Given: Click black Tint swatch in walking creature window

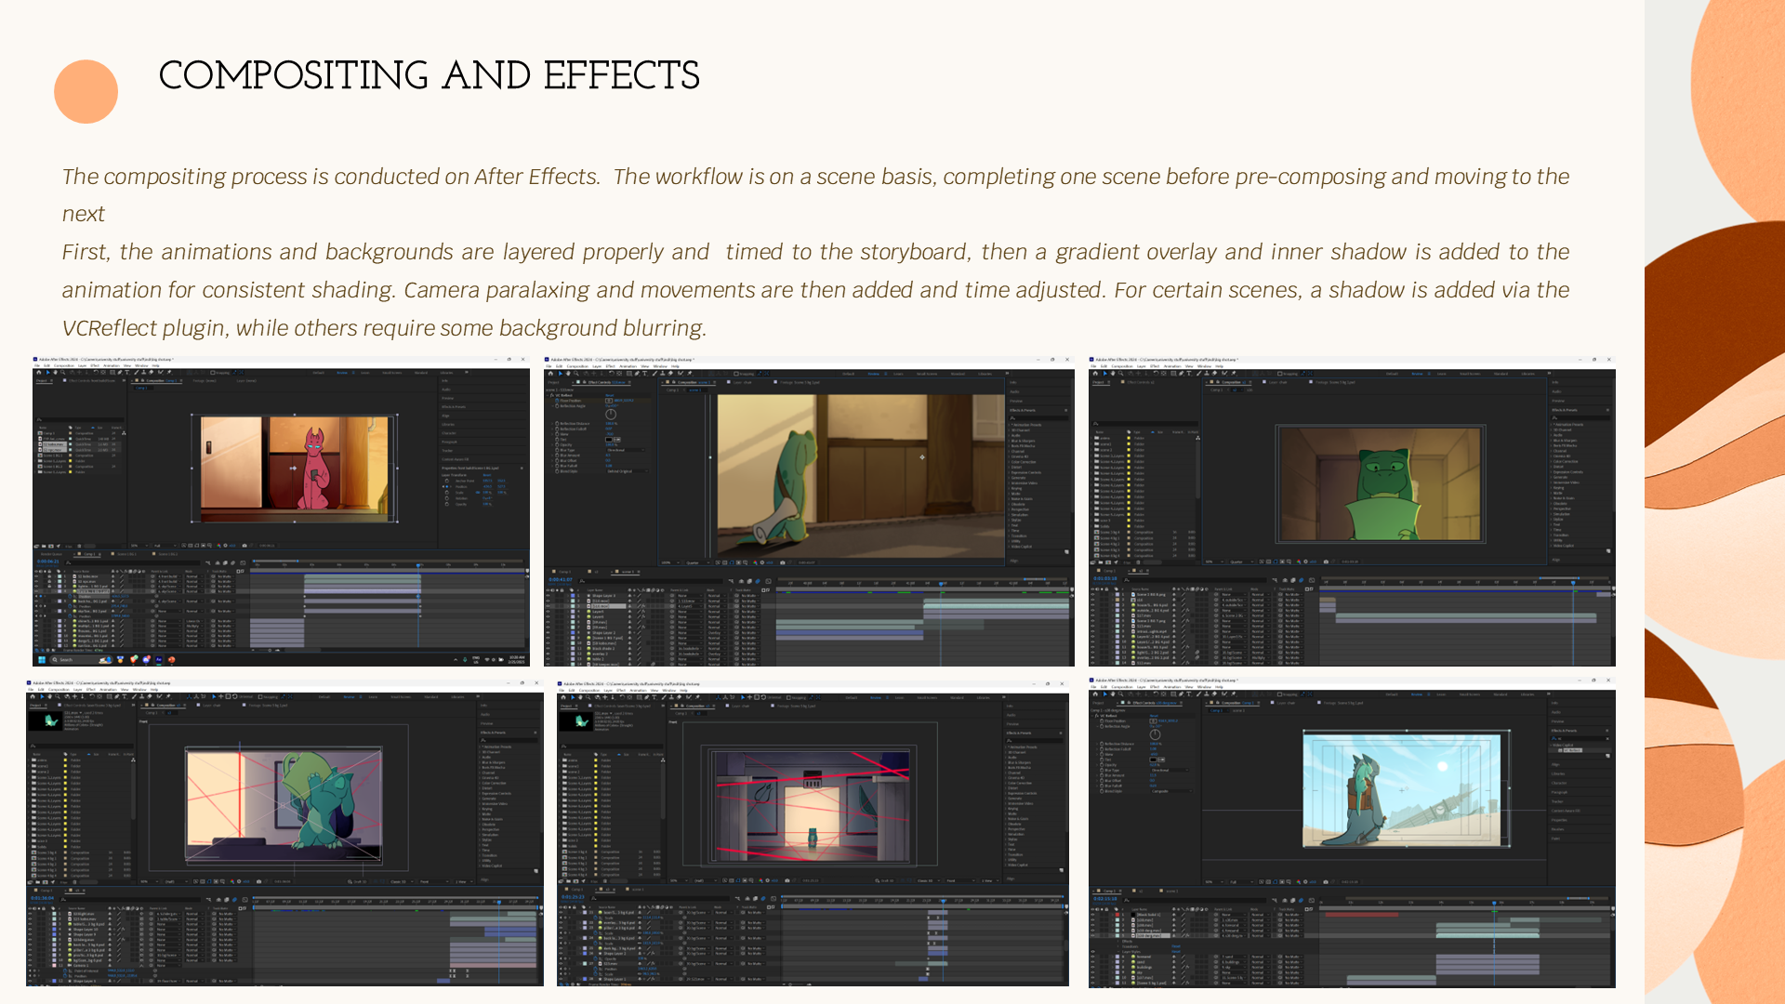Looking at the screenshot, I should pos(609,440).
